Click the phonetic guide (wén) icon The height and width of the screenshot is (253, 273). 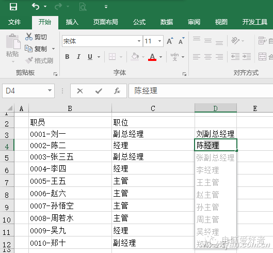click(174, 57)
